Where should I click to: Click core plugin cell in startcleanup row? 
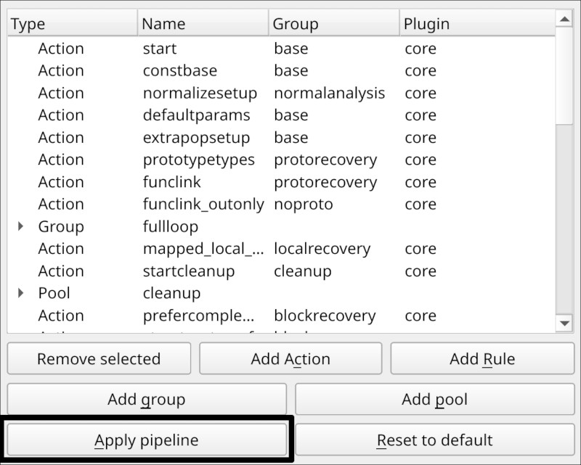[420, 271]
